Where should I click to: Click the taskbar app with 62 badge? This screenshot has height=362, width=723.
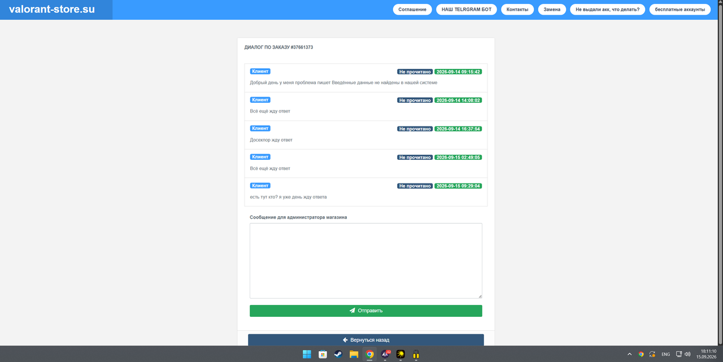coord(385,355)
